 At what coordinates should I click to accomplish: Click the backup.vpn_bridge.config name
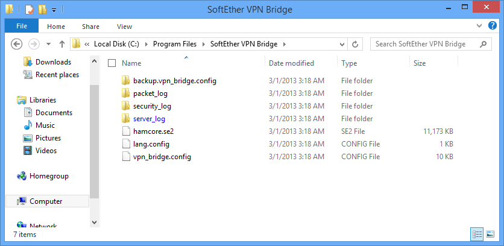point(175,81)
